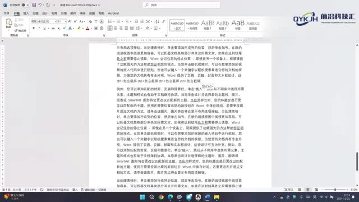
Task: Click the Increase Indent icon
Action: [142, 21]
